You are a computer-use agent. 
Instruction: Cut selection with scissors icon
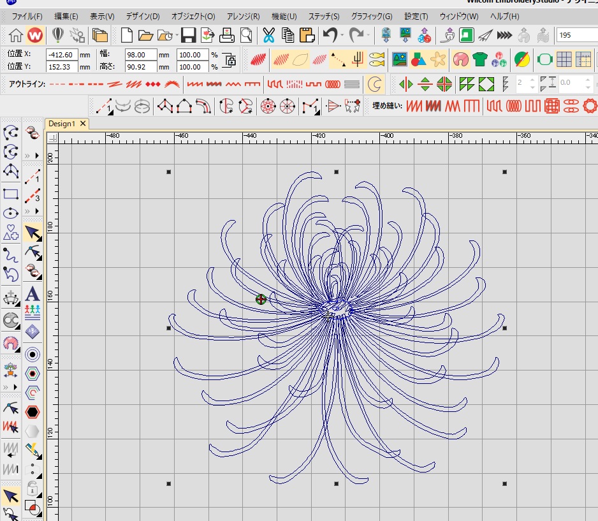click(268, 36)
